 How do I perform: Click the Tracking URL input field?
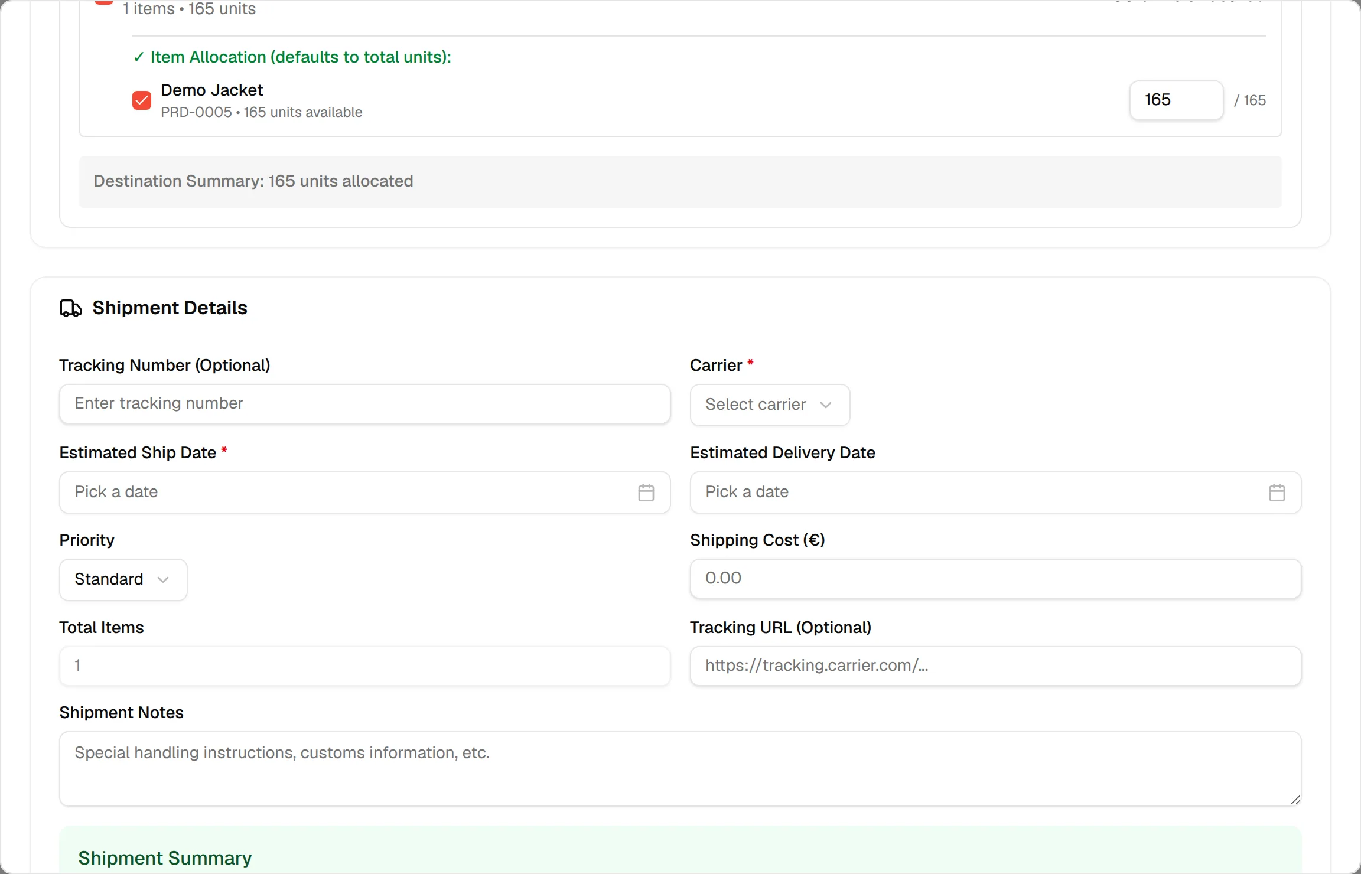[x=995, y=666]
